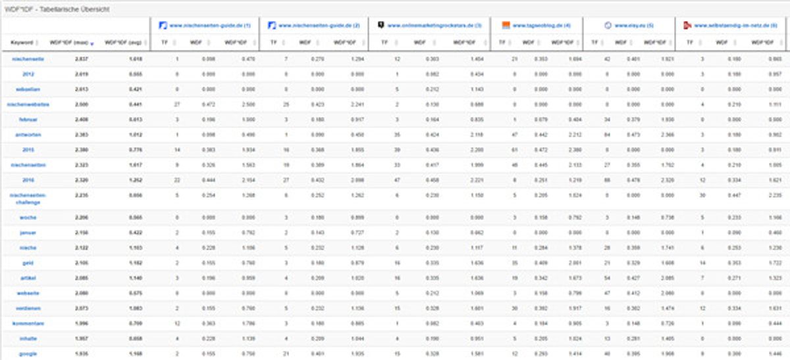The height and width of the screenshot is (360, 790).
Task: Click max value 2.235 for nischenseiten-challenge
Action: click(x=82, y=195)
